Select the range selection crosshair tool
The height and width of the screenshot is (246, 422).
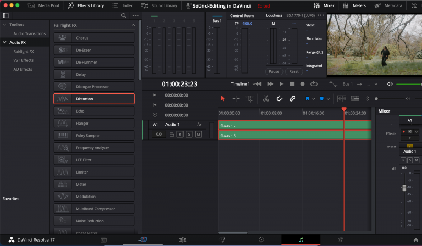(x=236, y=99)
